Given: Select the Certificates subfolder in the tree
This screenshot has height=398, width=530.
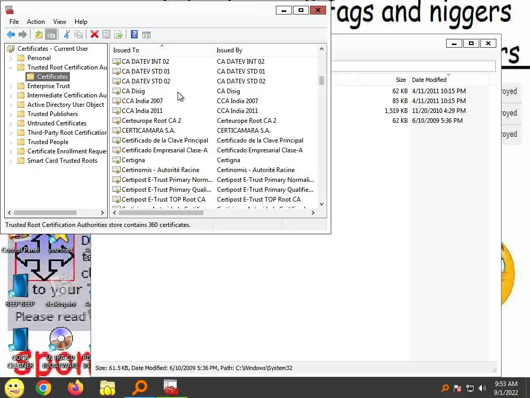Looking at the screenshot, I should click(x=52, y=77).
